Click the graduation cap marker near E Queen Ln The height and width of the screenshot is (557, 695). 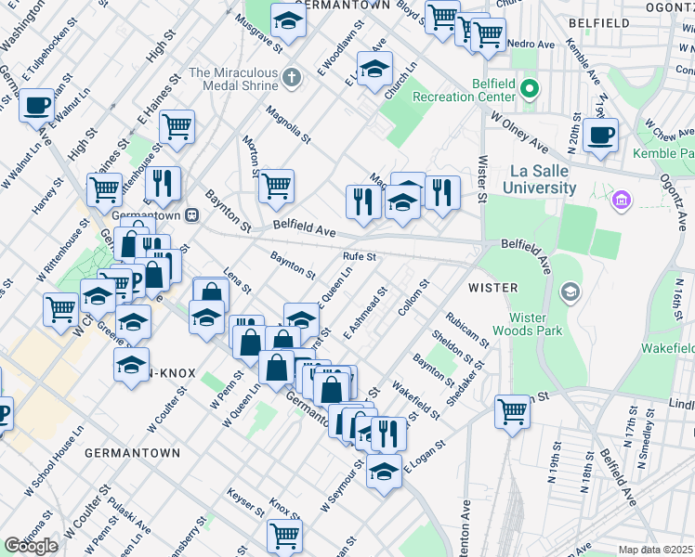coord(301,317)
